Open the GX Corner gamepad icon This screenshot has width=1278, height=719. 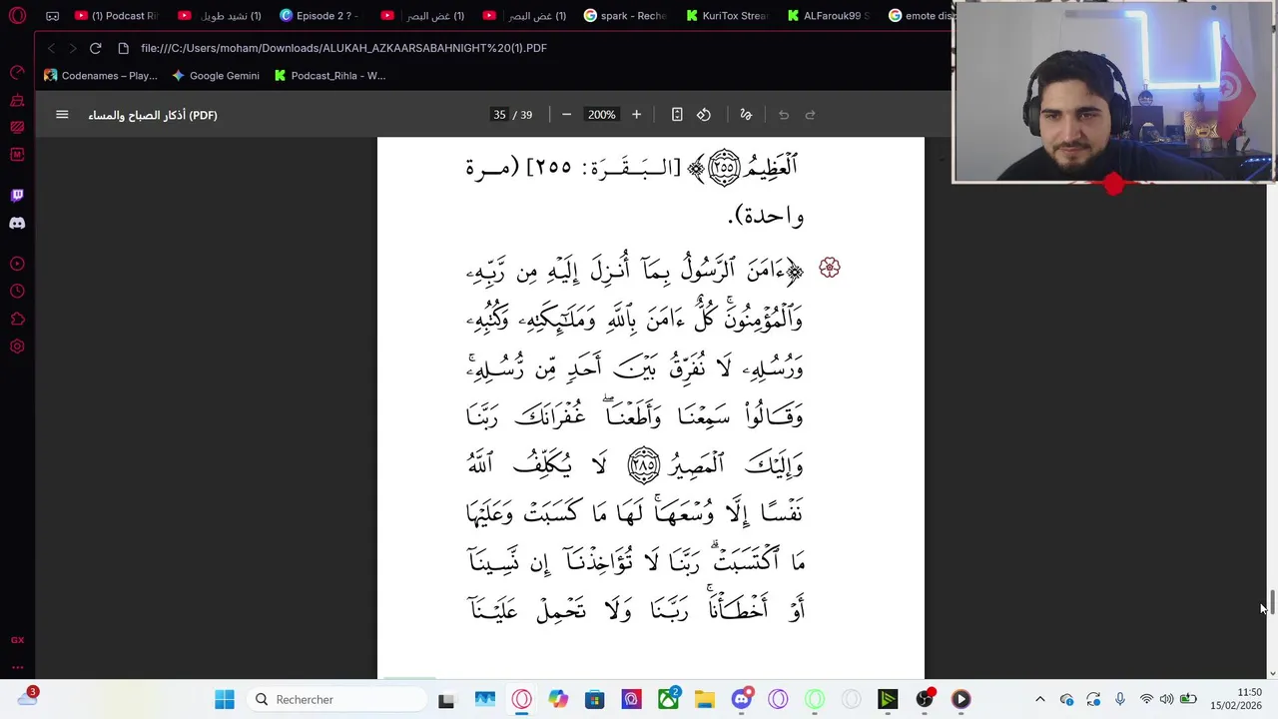click(x=52, y=16)
